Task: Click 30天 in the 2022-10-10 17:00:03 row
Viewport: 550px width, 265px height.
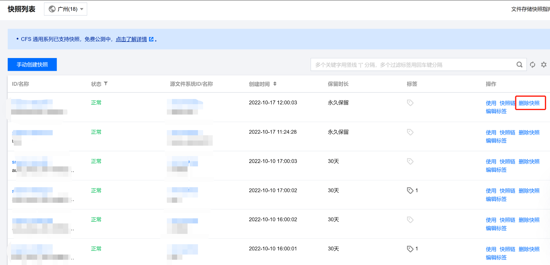Action: pos(333,161)
